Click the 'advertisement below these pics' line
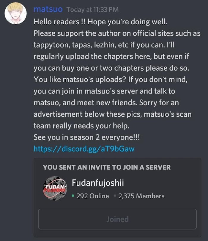Image resolution: width=208 pixels, height=241 pixels. [113, 114]
